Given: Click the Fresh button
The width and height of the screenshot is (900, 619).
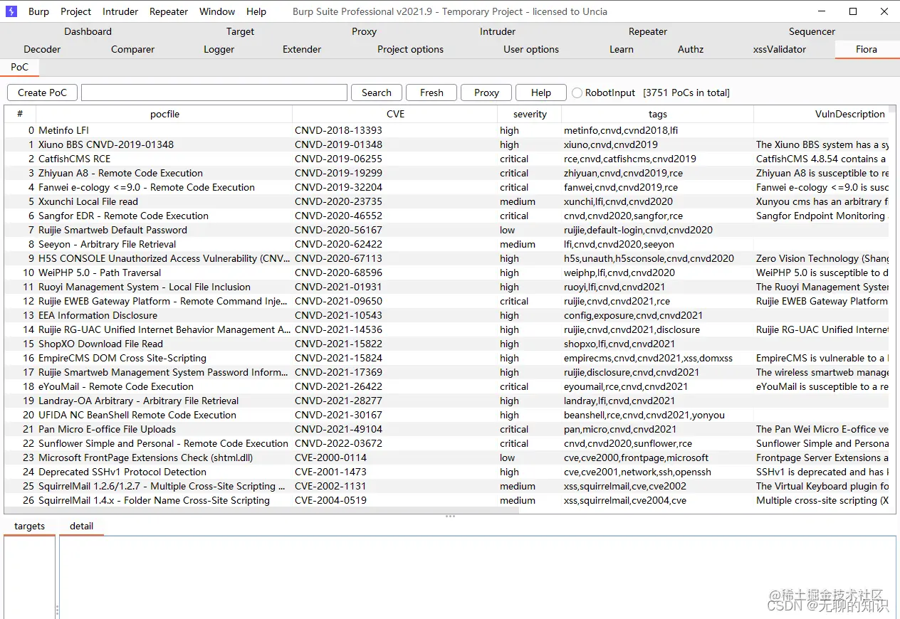Looking at the screenshot, I should [x=431, y=92].
